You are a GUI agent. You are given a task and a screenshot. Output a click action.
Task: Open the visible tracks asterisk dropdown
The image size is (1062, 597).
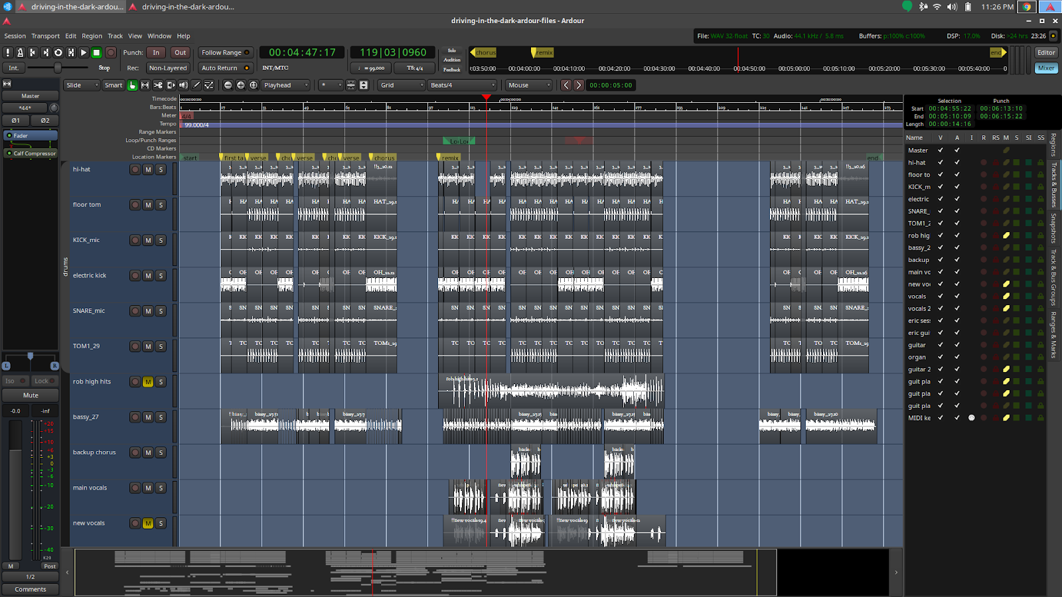pos(331,85)
